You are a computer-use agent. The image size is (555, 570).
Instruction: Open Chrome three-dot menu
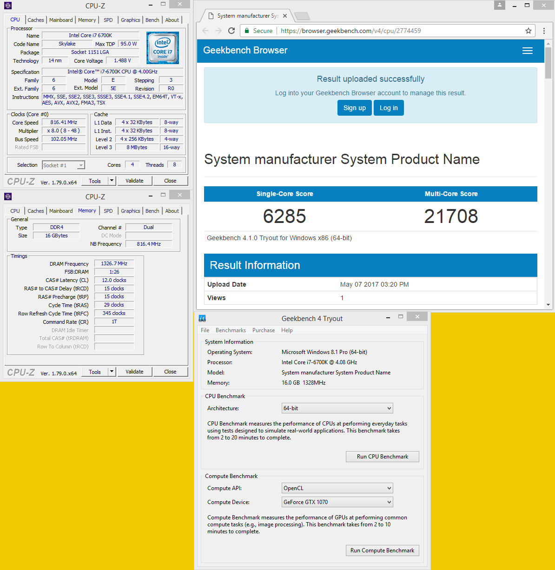tap(544, 31)
